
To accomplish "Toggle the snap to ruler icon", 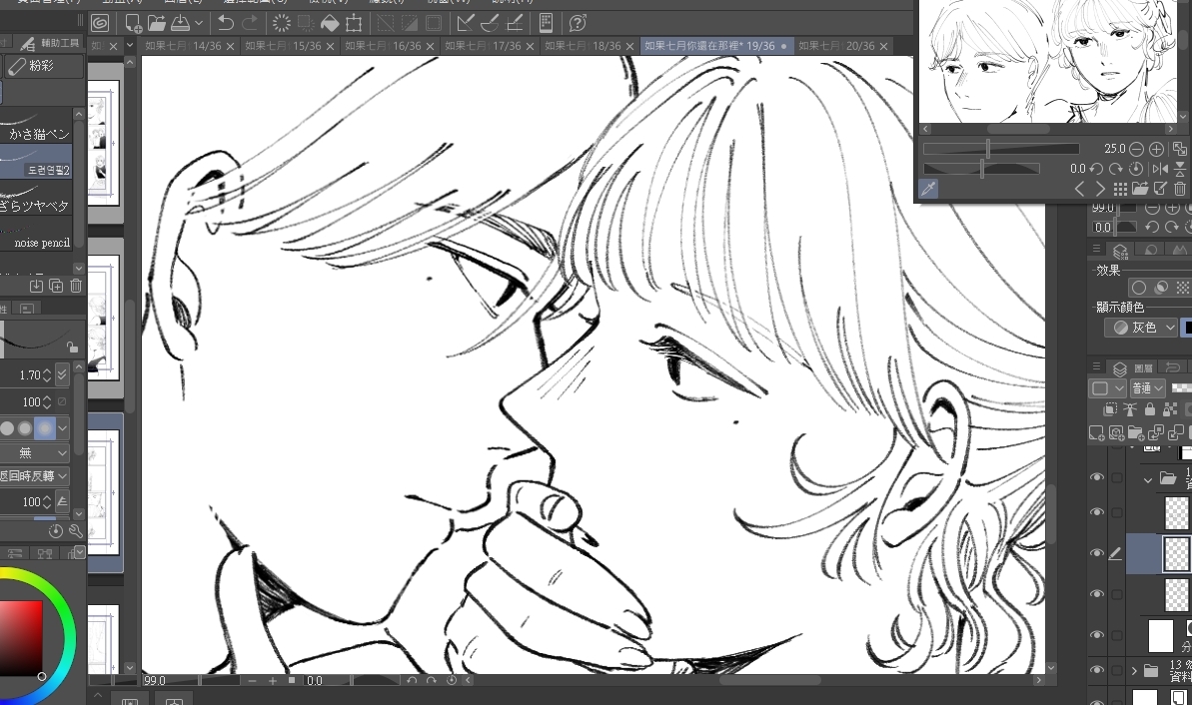I will [x=466, y=24].
